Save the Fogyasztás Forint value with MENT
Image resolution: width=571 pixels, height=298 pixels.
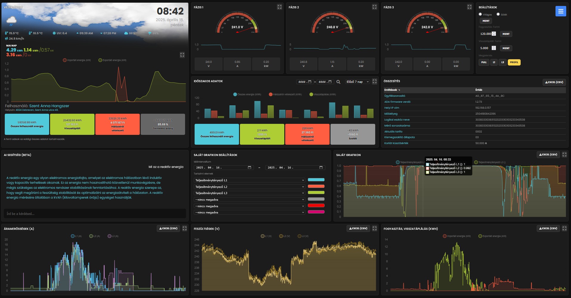point(506,34)
